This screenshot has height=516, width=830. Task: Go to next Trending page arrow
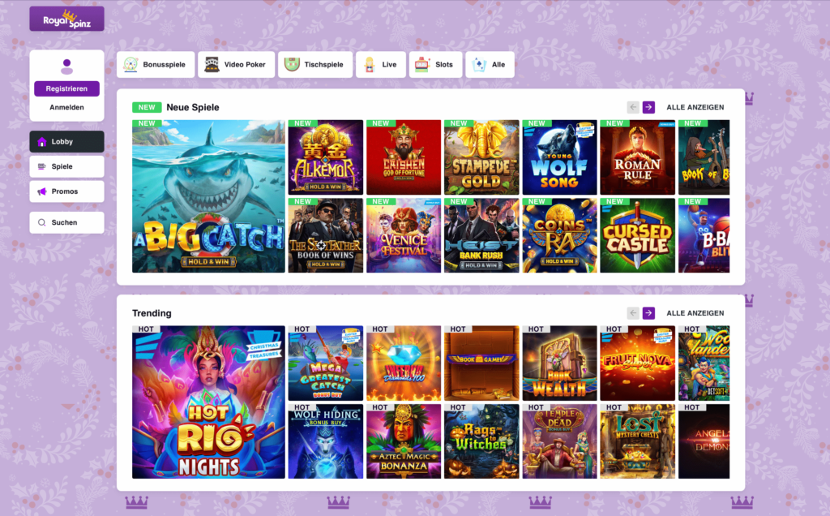pos(648,313)
